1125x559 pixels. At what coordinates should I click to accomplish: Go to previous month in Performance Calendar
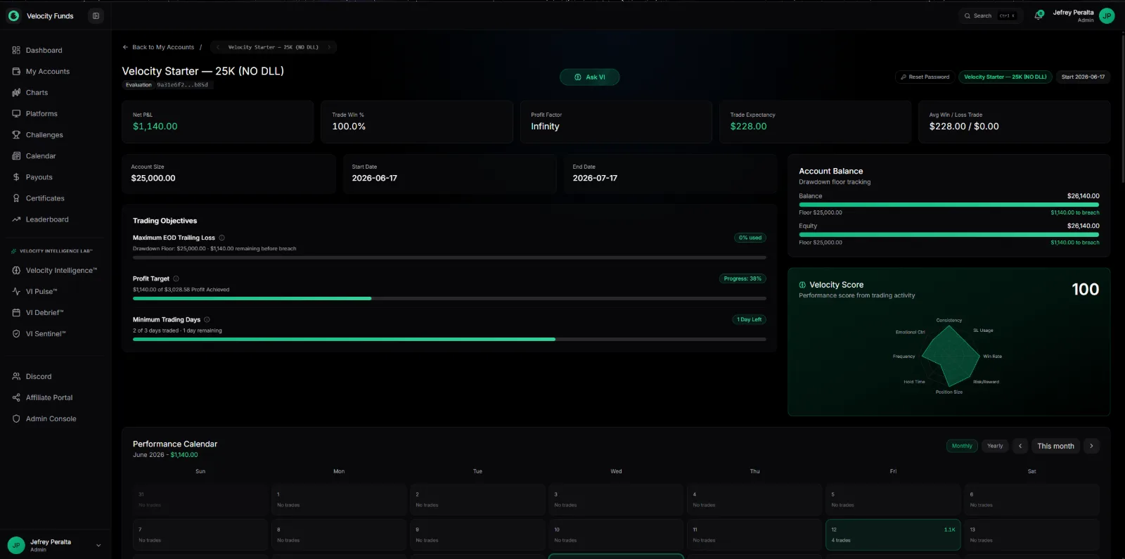tap(1020, 446)
